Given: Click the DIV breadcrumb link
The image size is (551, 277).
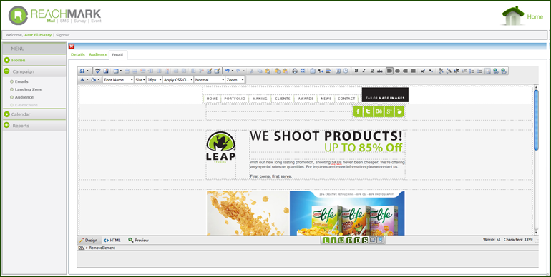Looking at the screenshot, I should pos(81,248).
